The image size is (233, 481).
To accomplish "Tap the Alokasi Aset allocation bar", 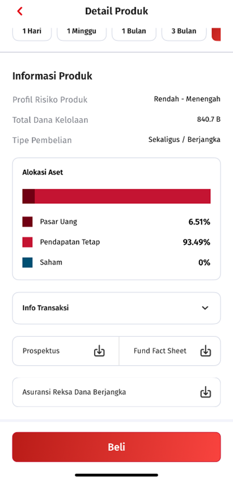I will click(116, 196).
